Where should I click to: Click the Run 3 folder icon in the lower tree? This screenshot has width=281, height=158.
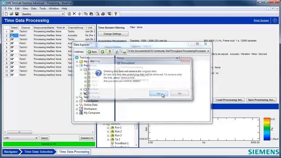point(112,136)
